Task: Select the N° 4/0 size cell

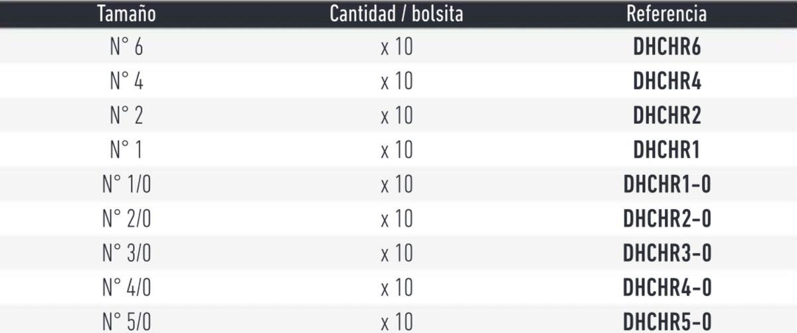Action: coord(126,288)
